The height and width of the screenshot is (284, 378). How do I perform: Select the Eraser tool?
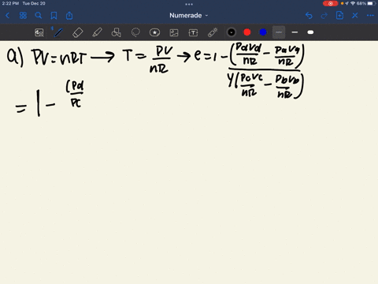77,32
